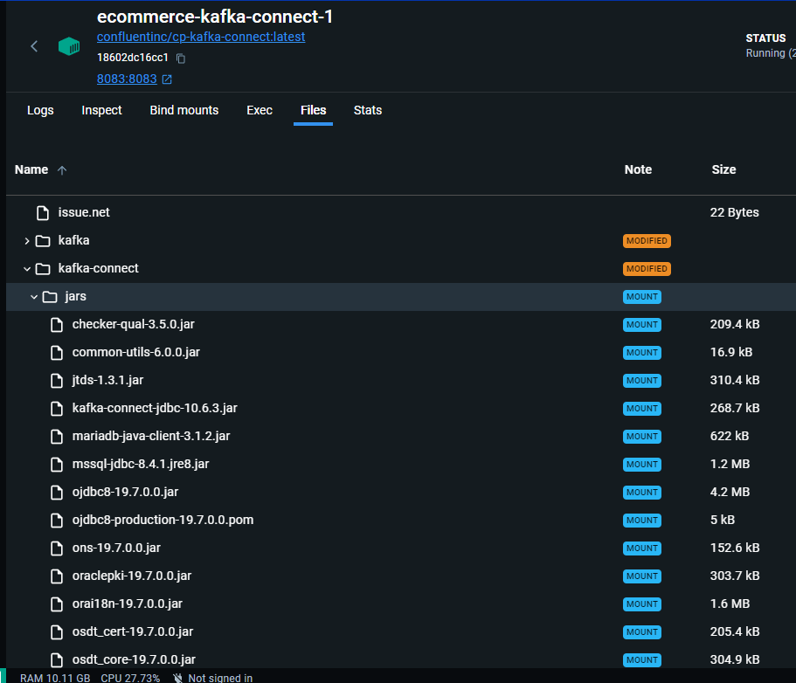Click Not signed in status text
The width and height of the screenshot is (796, 683).
click(x=220, y=678)
